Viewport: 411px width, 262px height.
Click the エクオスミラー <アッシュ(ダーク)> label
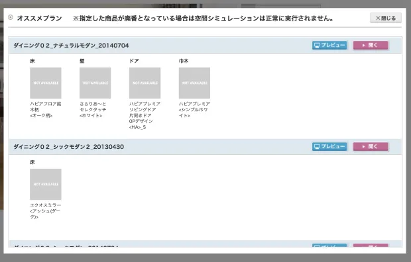(46, 211)
